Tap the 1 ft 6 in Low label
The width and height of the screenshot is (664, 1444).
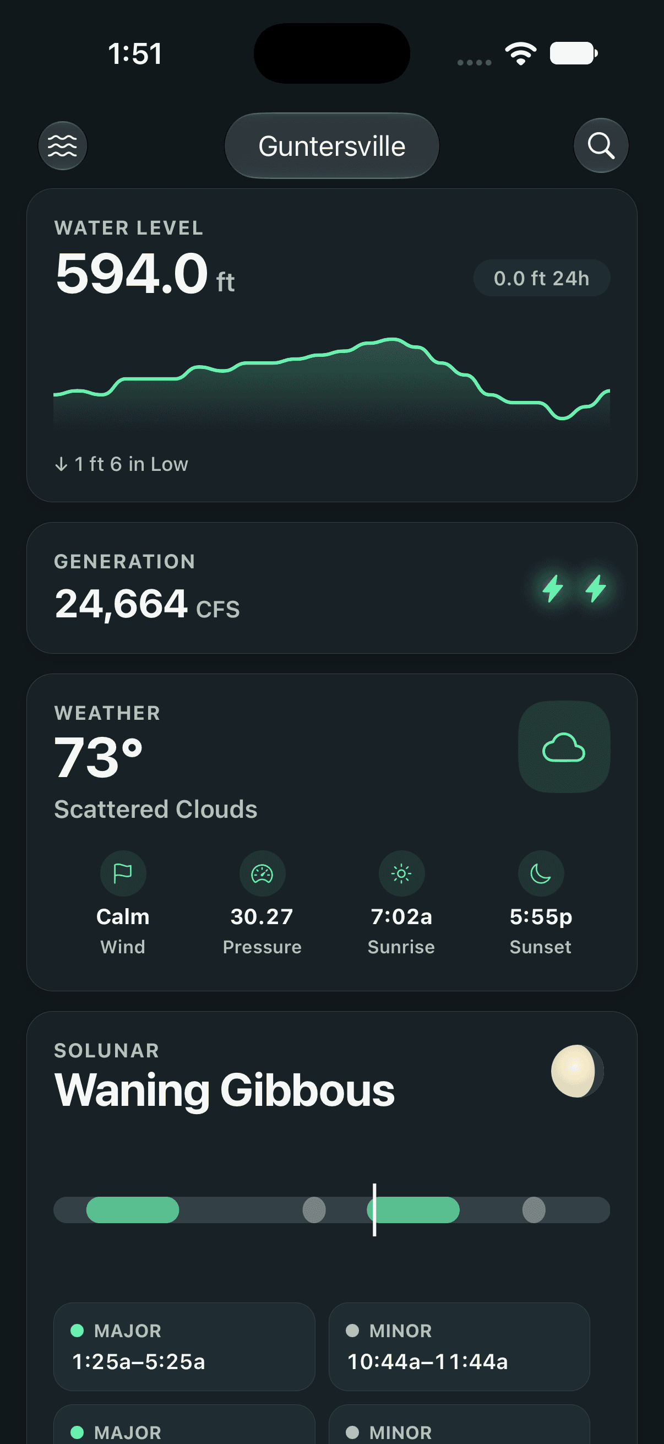(121, 464)
